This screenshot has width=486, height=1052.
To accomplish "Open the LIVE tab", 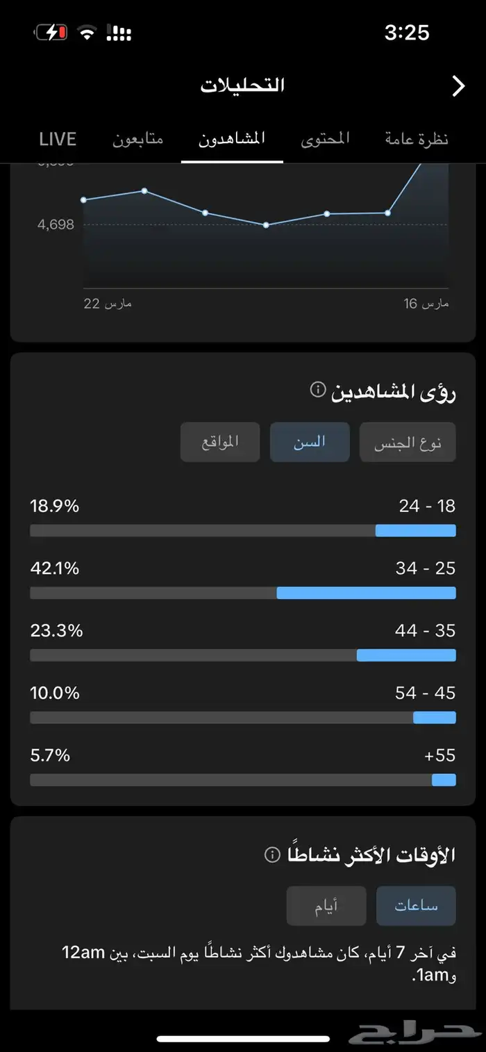I will (x=58, y=139).
